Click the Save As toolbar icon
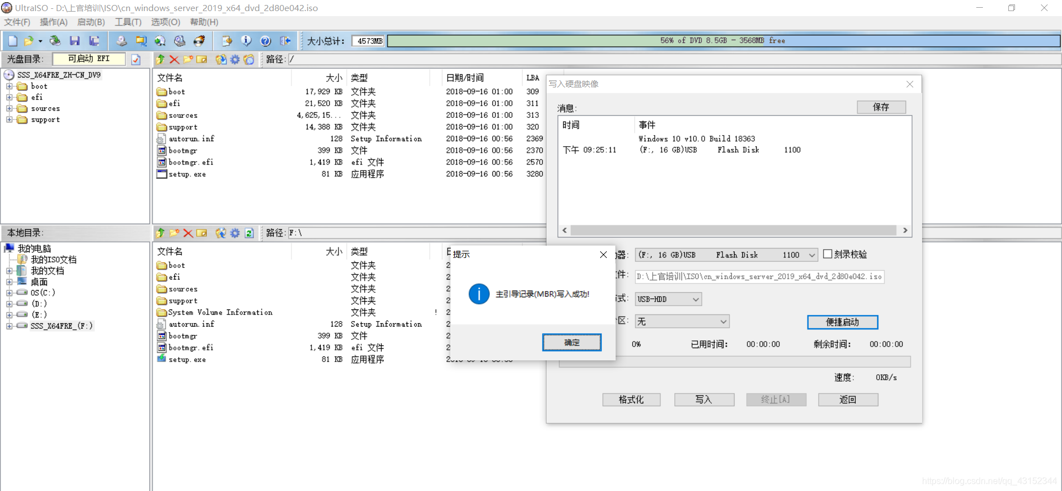The height and width of the screenshot is (491, 1062). (x=95, y=41)
